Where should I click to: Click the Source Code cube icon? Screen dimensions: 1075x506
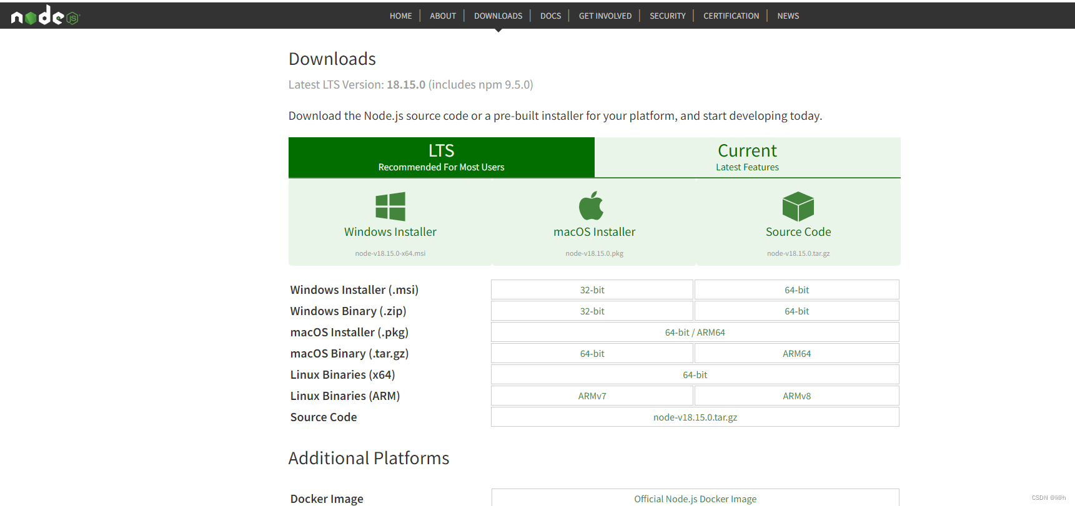coord(798,207)
